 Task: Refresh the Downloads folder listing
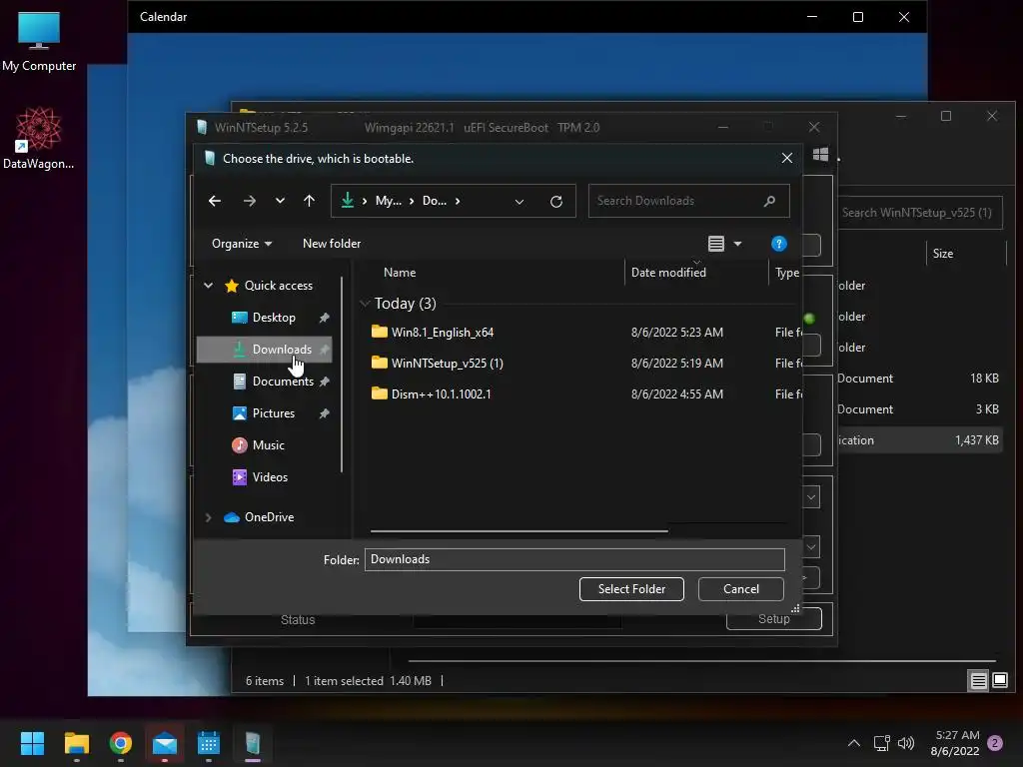pos(555,202)
